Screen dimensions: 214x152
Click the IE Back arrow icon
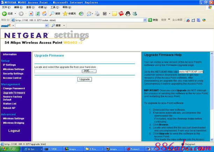pyautogui.click(x=4, y=14)
